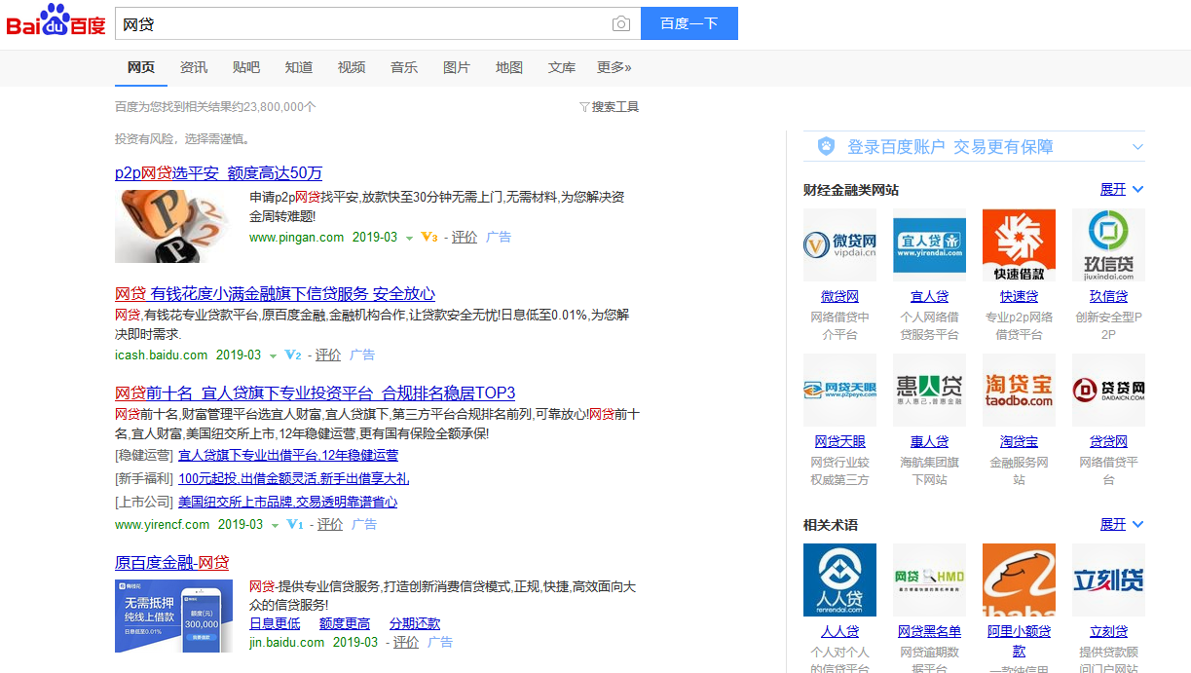Click the shield icon beside 登录百度账户
This screenshot has width=1191, height=673.
826,146
